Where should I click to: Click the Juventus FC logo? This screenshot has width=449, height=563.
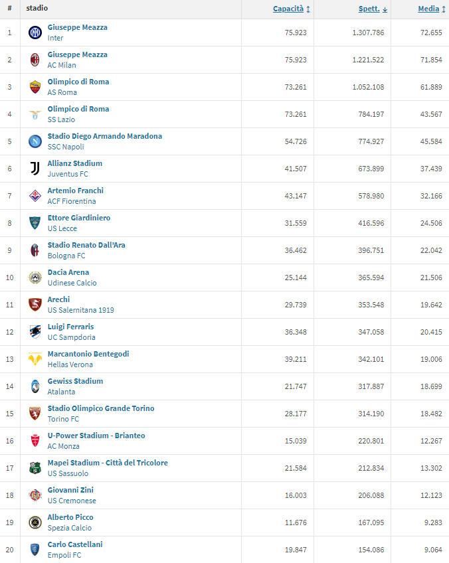35,169
